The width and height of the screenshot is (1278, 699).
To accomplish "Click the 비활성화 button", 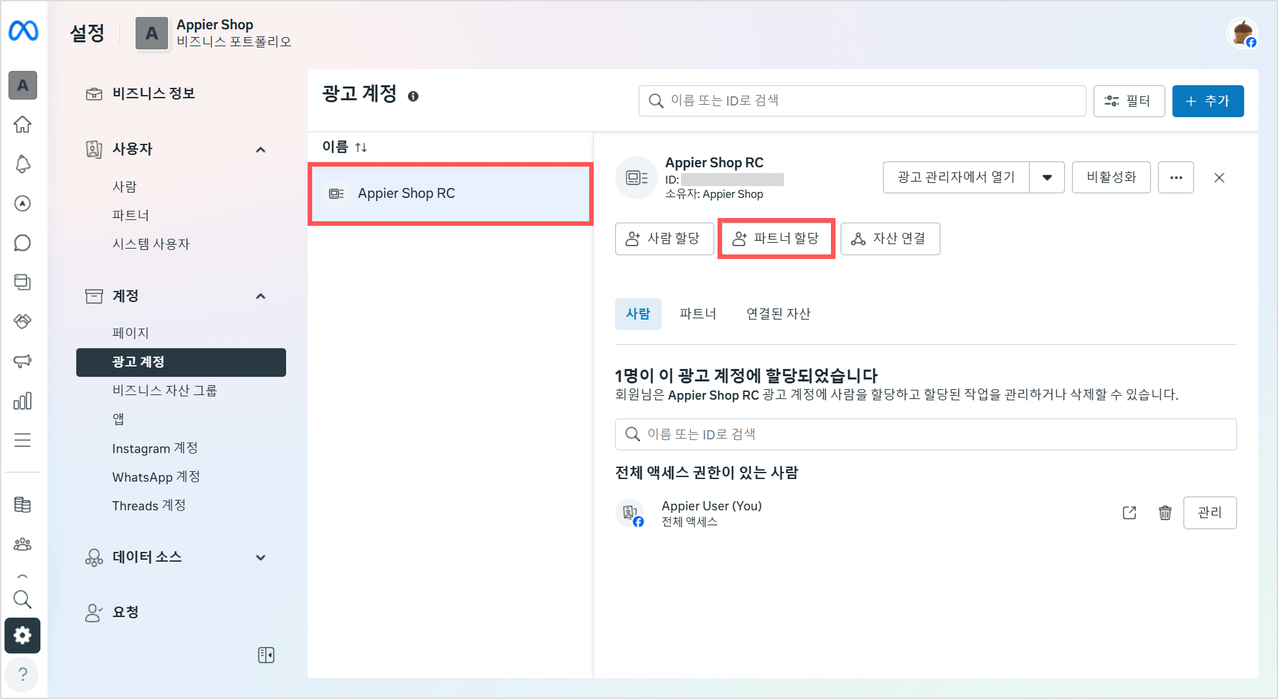I will (x=1111, y=178).
